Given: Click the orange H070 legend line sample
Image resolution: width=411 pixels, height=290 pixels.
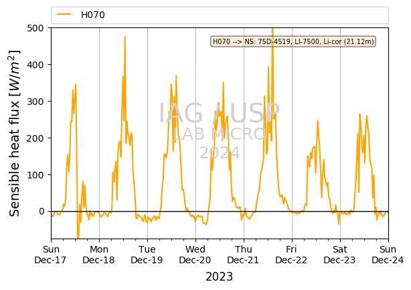Looking at the screenshot, I should click(x=64, y=15).
